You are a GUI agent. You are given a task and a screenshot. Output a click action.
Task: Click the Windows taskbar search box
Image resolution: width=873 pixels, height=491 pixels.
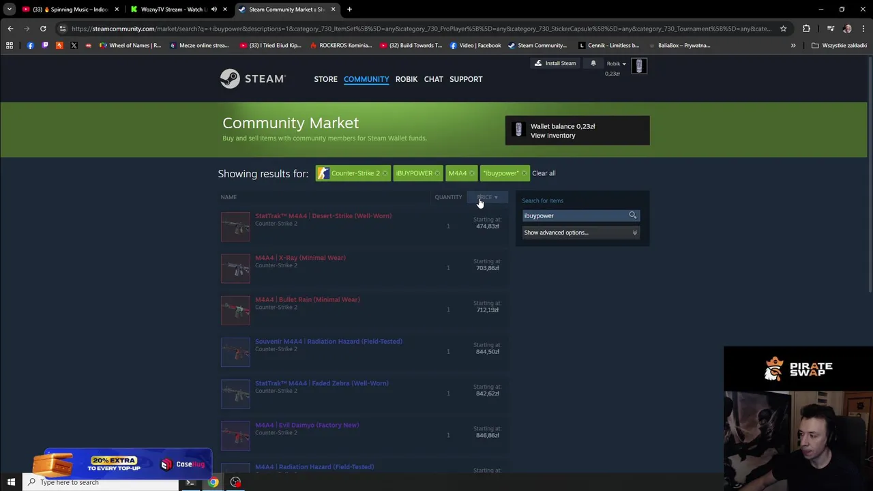tap(101, 482)
